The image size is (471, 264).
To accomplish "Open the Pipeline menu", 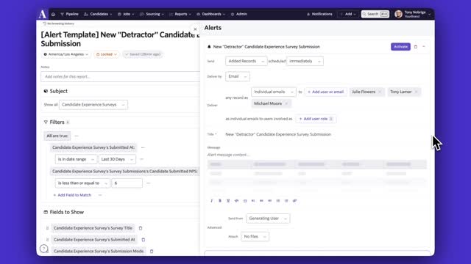I will point(69,14).
